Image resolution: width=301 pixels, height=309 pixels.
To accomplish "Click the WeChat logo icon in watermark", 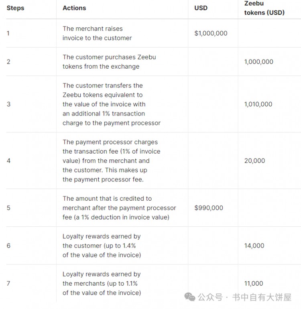I will point(190,297).
